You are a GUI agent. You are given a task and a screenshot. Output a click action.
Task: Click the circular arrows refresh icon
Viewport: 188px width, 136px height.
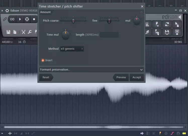(167, 24)
